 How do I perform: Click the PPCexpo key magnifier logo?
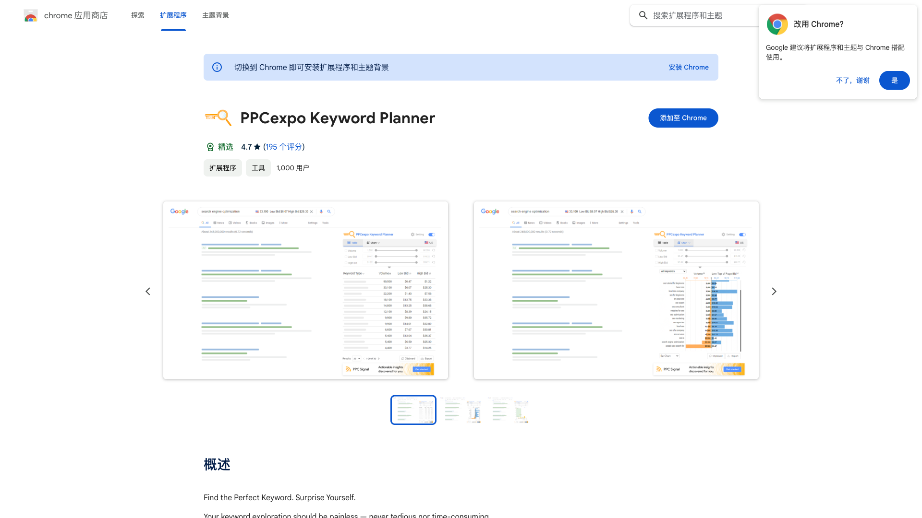pos(218,118)
